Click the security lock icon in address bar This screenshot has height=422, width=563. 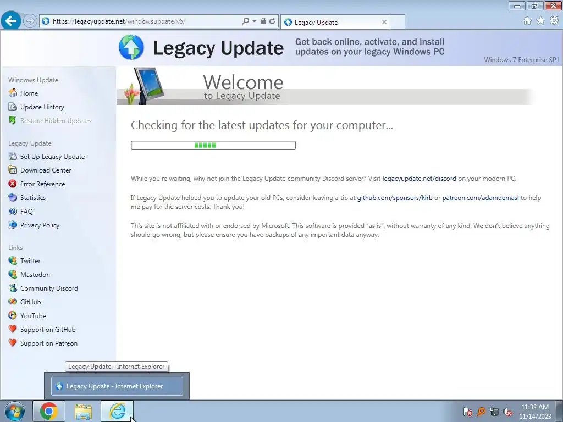(263, 21)
